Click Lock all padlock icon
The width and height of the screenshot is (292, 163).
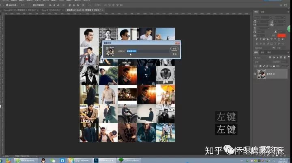pyautogui.click(x=274, y=66)
